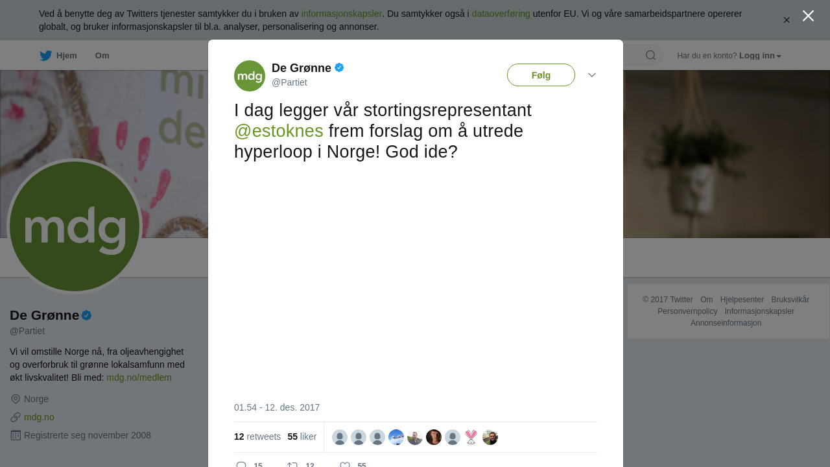Follow De Grønne with Følg button
The width and height of the screenshot is (830, 467).
(x=541, y=75)
